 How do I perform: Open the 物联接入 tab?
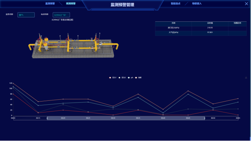197,4
